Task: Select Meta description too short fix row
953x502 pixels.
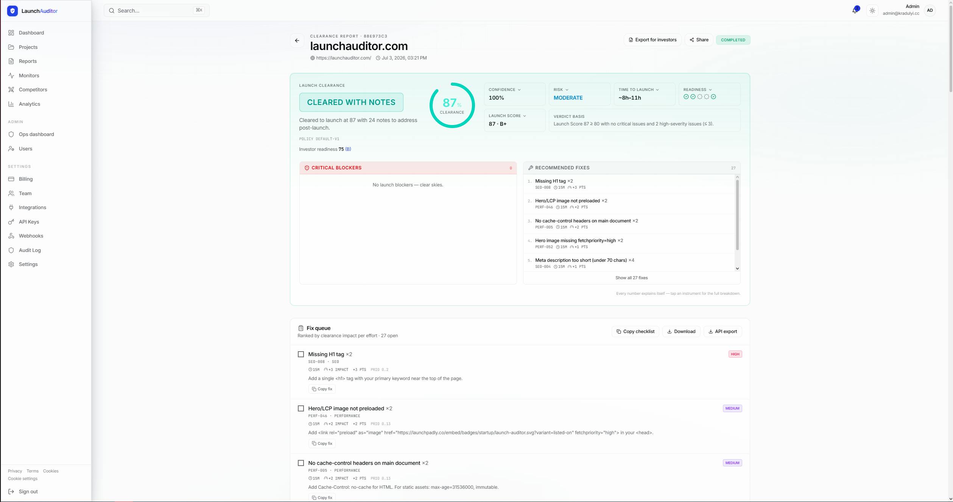Action: [x=629, y=263]
